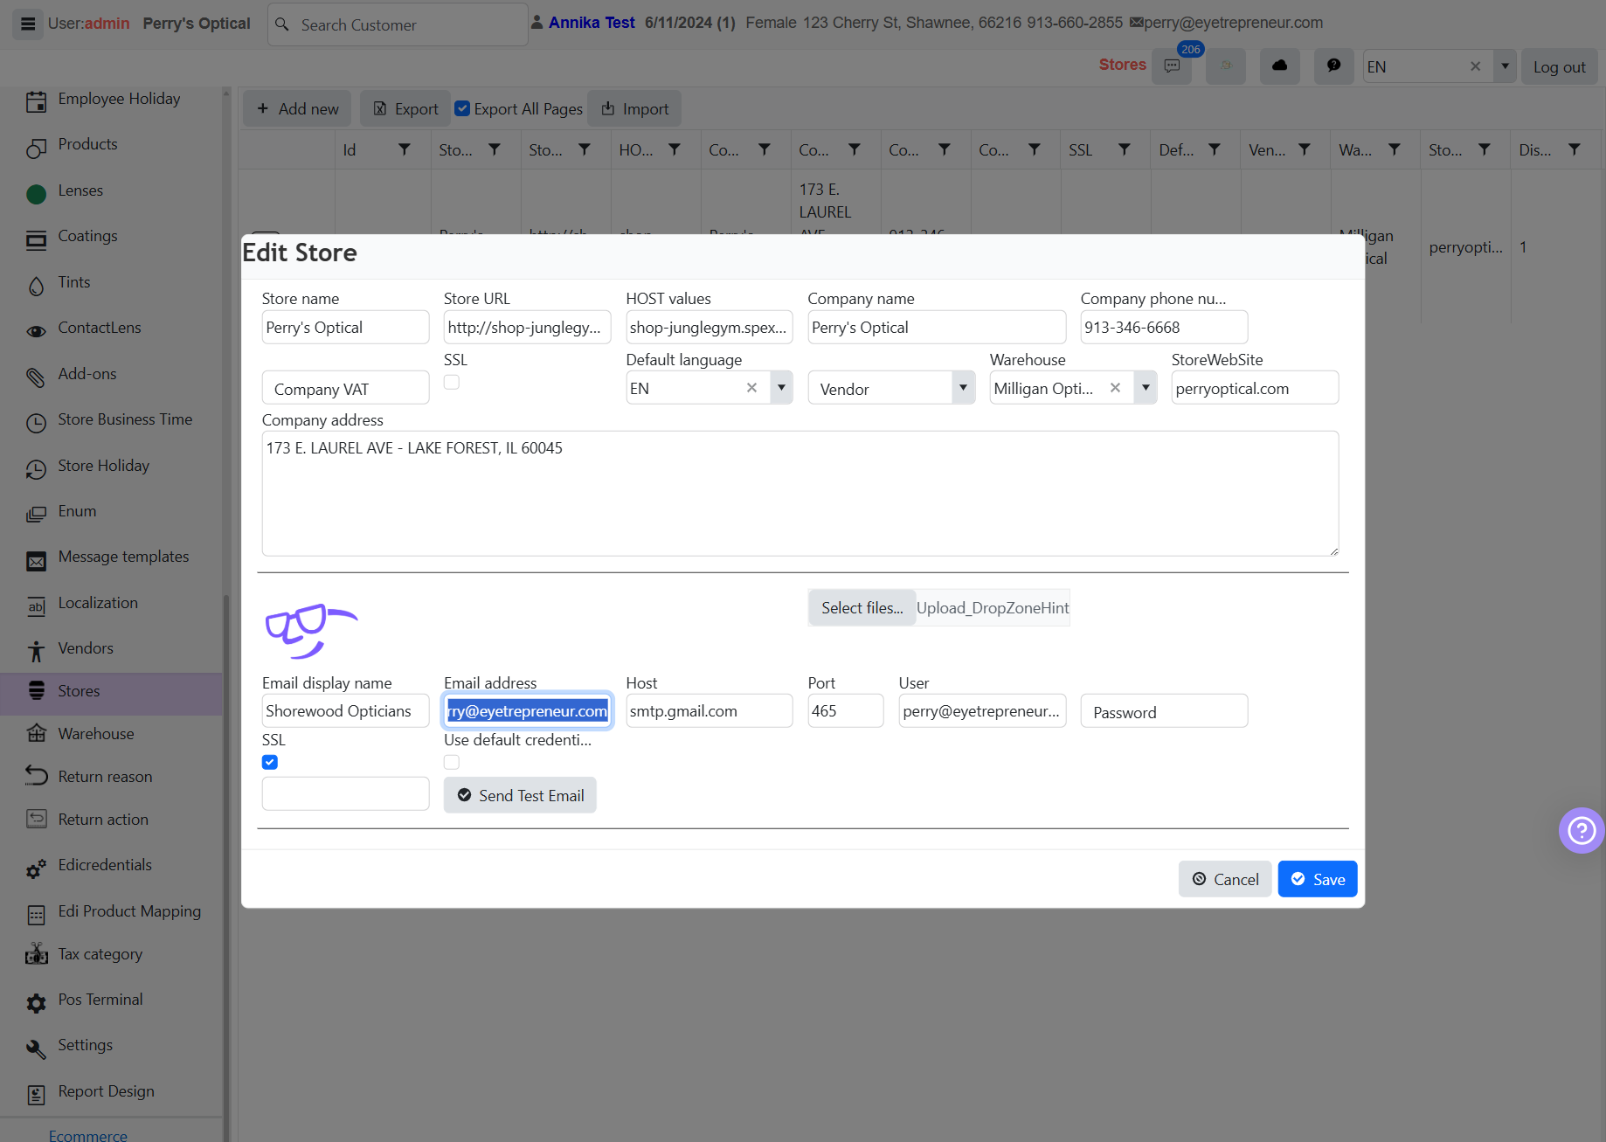The width and height of the screenshot is (1606, 1142).
Task: Click the Cancel button
Action: coord(1225,879)
